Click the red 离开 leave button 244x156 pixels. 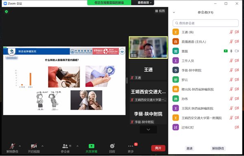tap(158, 148)
